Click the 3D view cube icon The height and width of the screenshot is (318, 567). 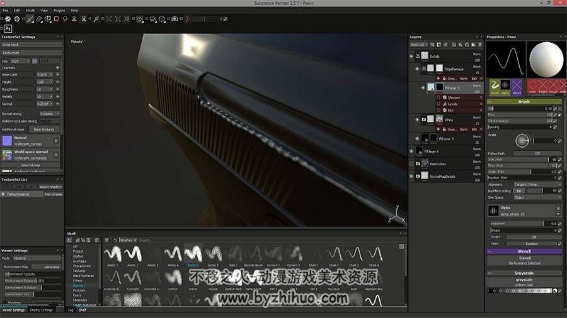162,19
